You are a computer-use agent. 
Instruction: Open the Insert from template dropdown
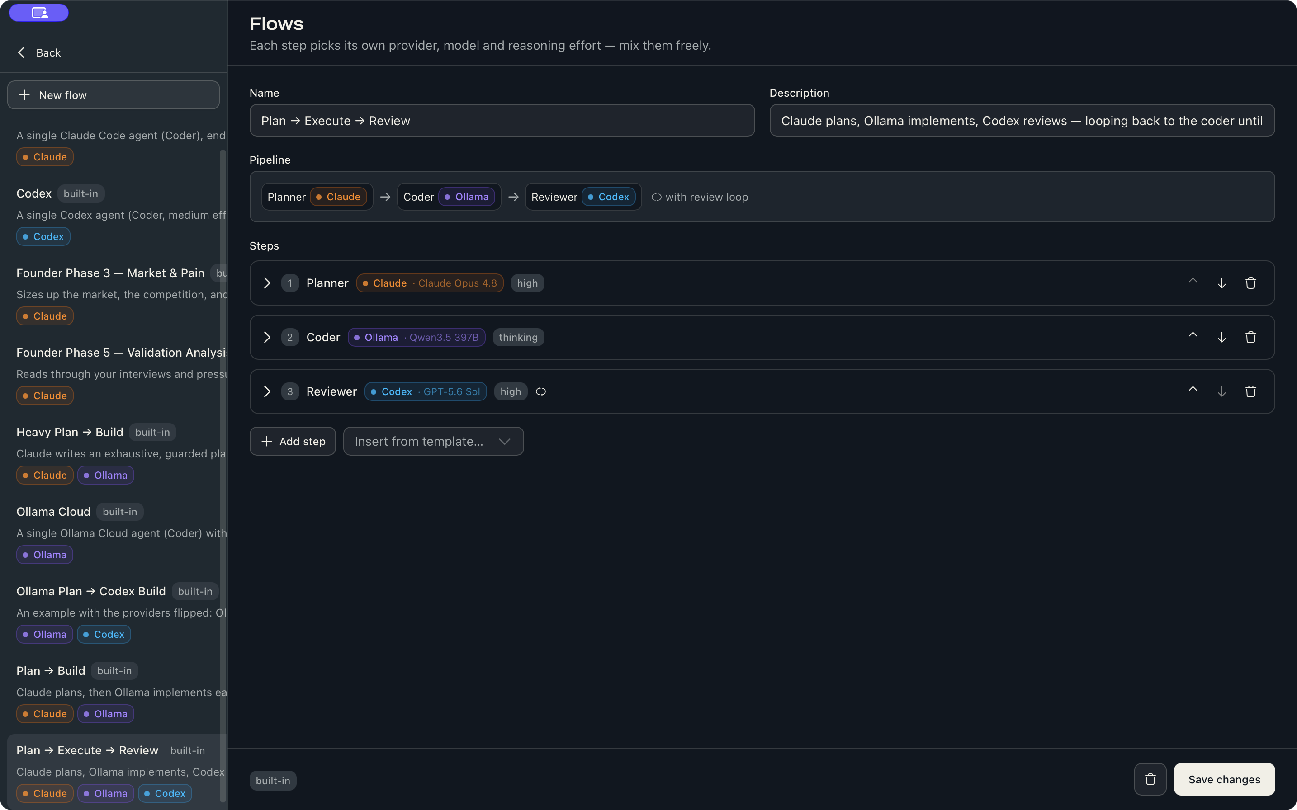(x=433, y=441)
